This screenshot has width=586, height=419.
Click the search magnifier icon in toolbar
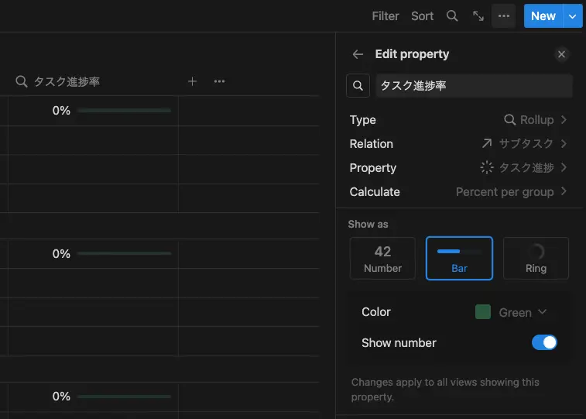(x=453, y=16)
